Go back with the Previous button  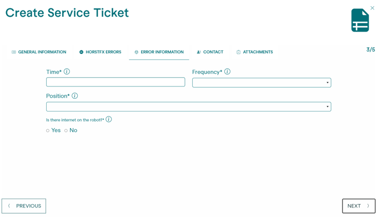[24, 206]
